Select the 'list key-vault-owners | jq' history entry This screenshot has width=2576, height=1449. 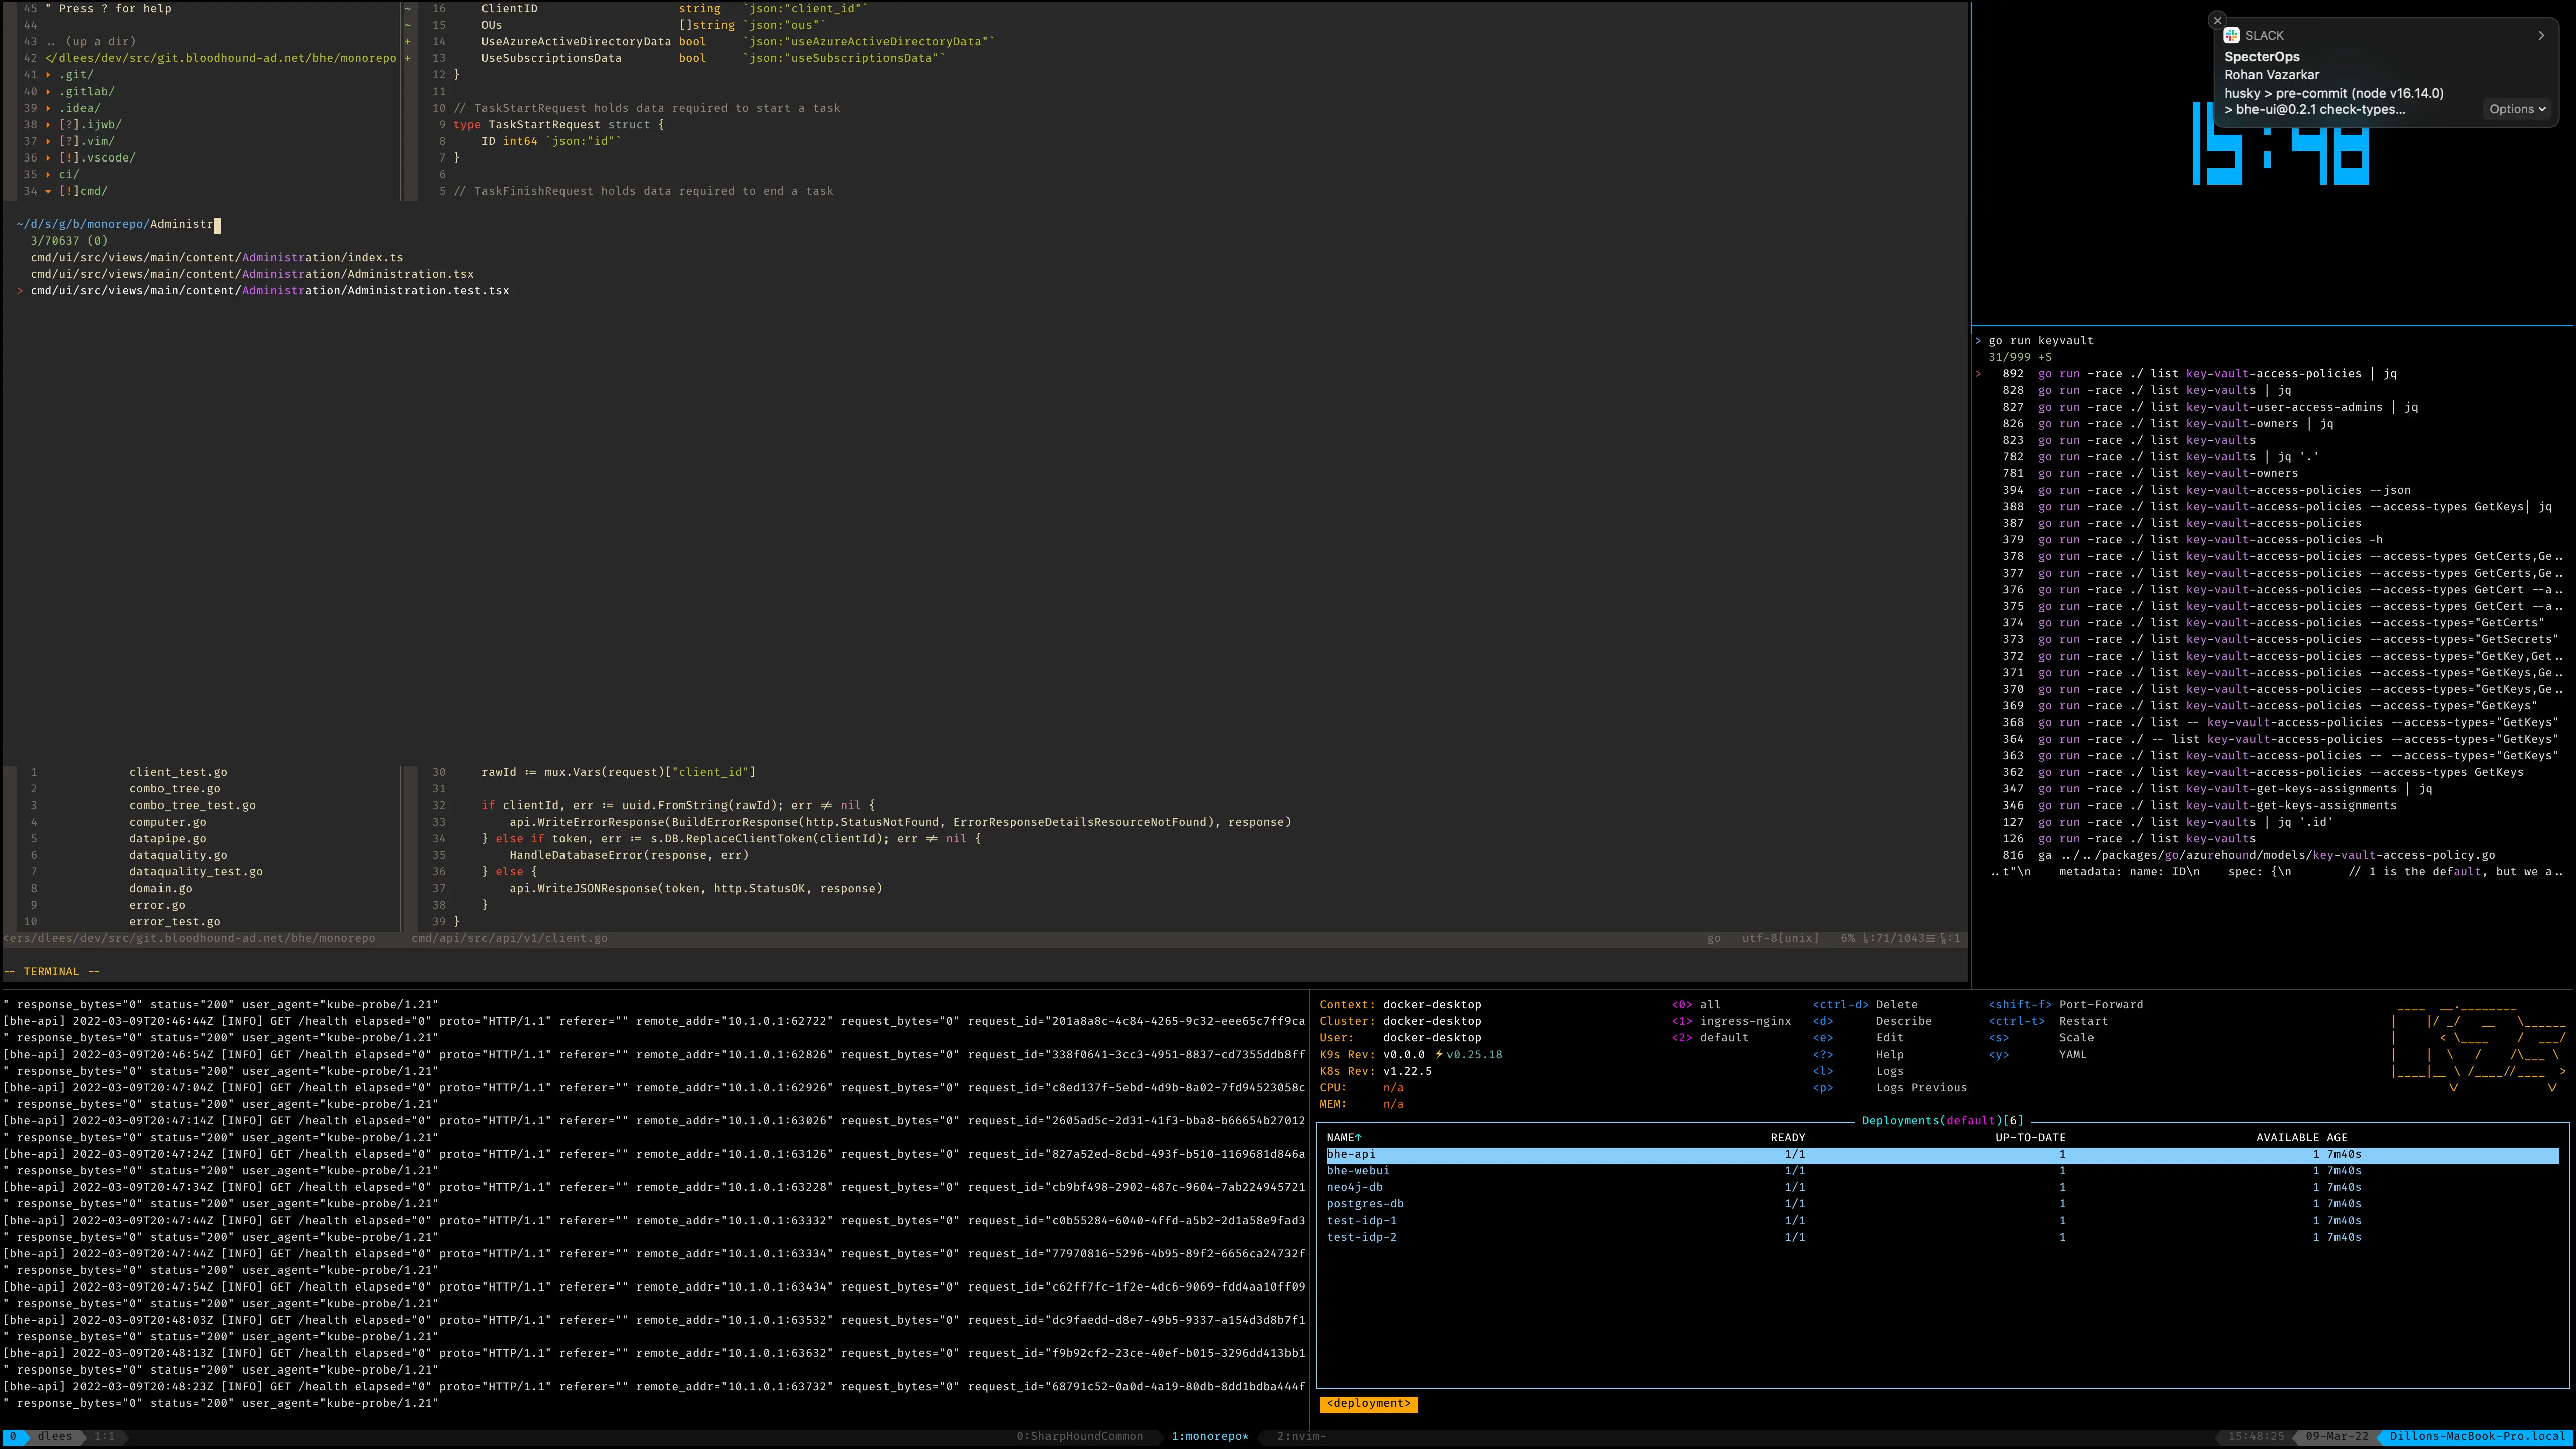2185,424
